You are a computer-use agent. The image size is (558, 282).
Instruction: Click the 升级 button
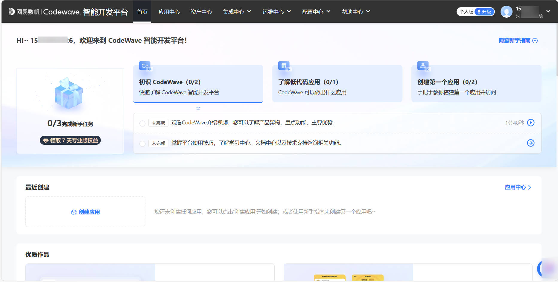pos(484,12)
